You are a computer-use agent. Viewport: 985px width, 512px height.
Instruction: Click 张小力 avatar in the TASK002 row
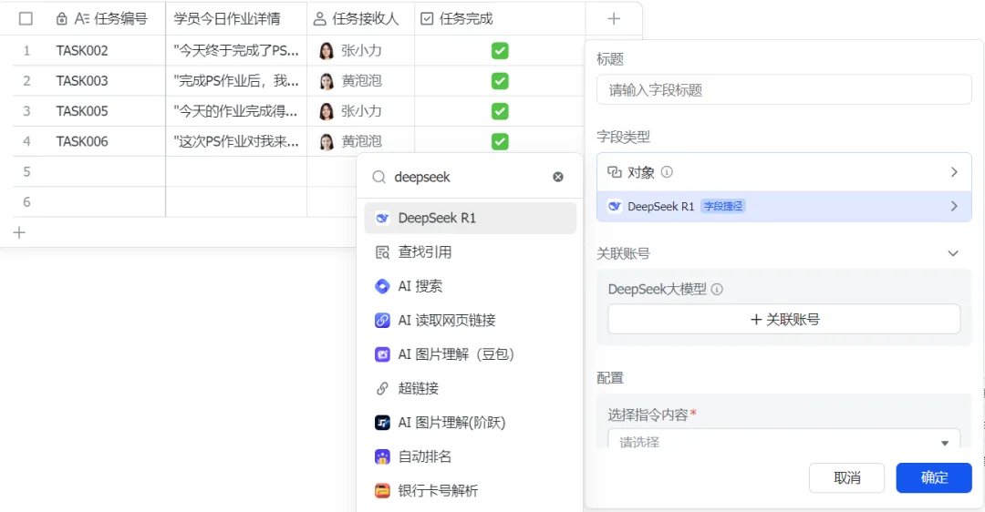(x=326, y=51)
